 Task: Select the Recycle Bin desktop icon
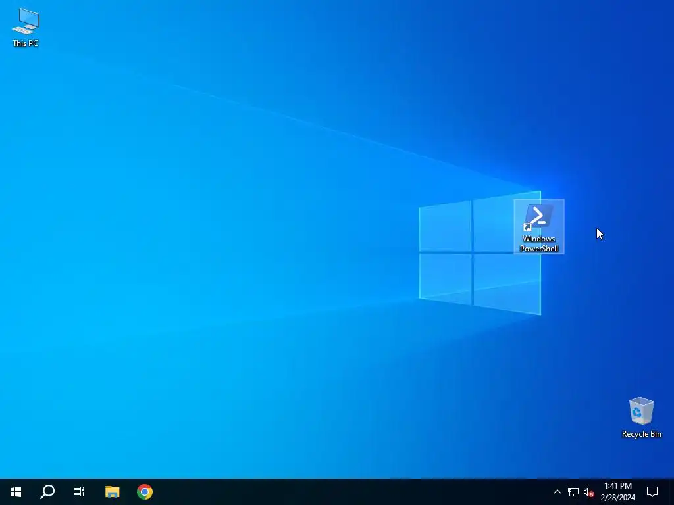(641, 418)
